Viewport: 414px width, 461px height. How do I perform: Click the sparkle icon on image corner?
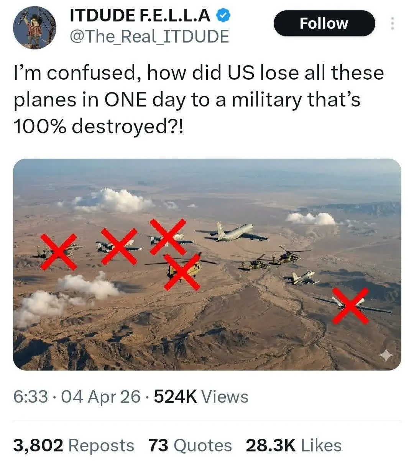coord(386,356)
